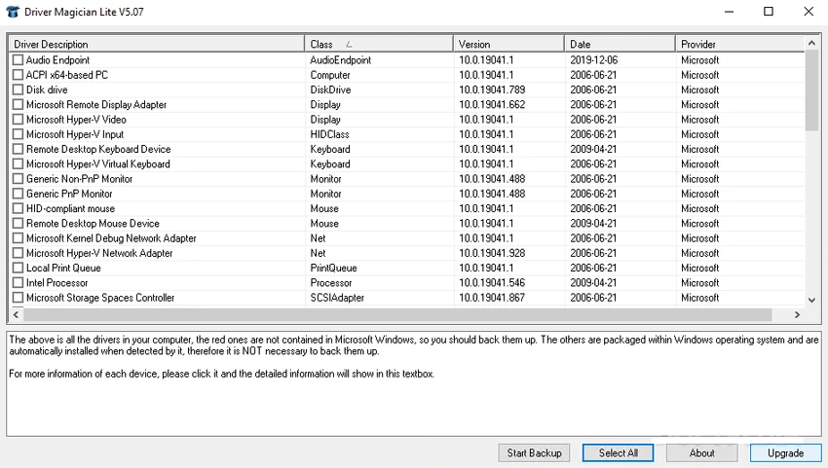This screenshot has width=828, height=468.
Task: Check the Audio Endpoint driver checkbox
Action: 18,60
